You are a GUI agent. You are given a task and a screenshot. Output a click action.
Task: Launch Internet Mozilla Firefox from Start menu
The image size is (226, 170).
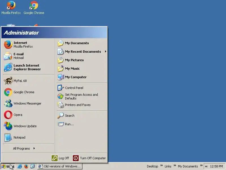click(29, 44)
